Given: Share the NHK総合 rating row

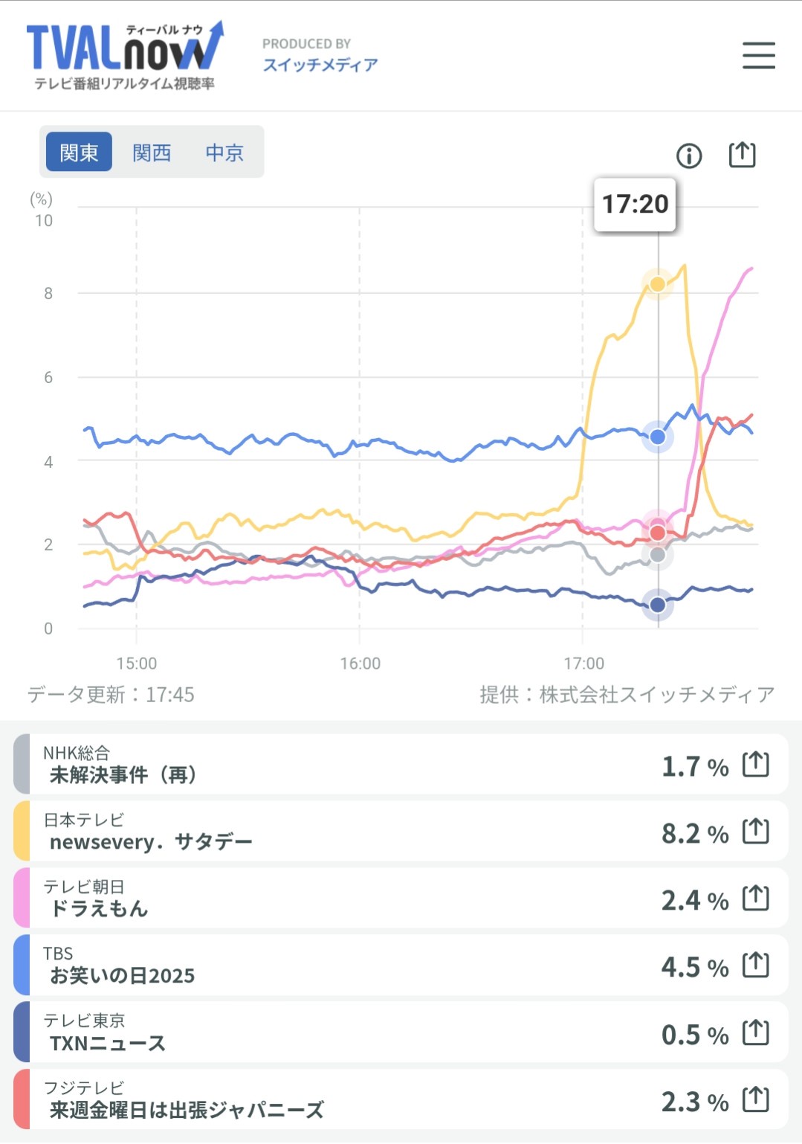Looking at the screenshot, I should (x=756, y=764).
